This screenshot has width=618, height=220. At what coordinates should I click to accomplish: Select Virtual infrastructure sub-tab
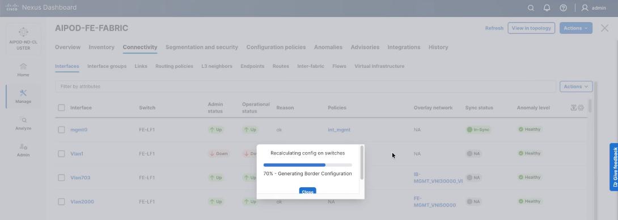[379, 66]
